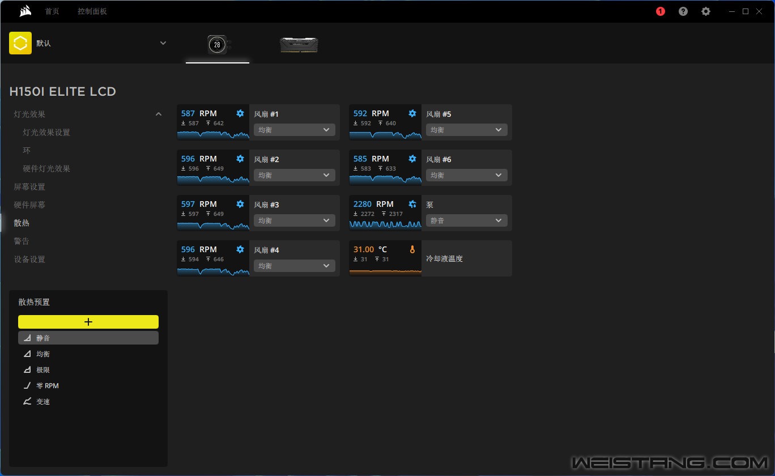Viewport: 775px width, 476px height.
Task: Add a new cooling preset with plus button
Action: point(88,322)
